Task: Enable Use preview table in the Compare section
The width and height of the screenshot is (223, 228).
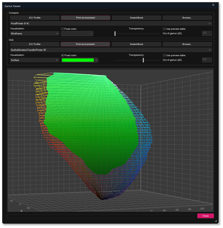Action: tap(164, 29)
